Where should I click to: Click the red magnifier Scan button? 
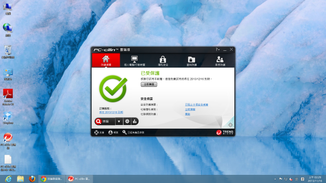[x=105, y=121]
